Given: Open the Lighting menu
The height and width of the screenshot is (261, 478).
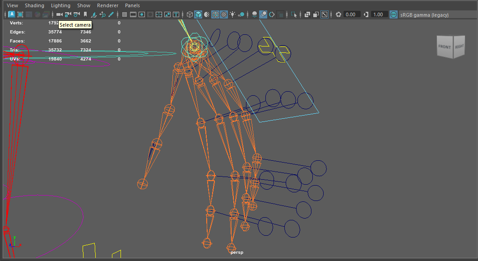Looking at the screenshot, I should (60, 5).
